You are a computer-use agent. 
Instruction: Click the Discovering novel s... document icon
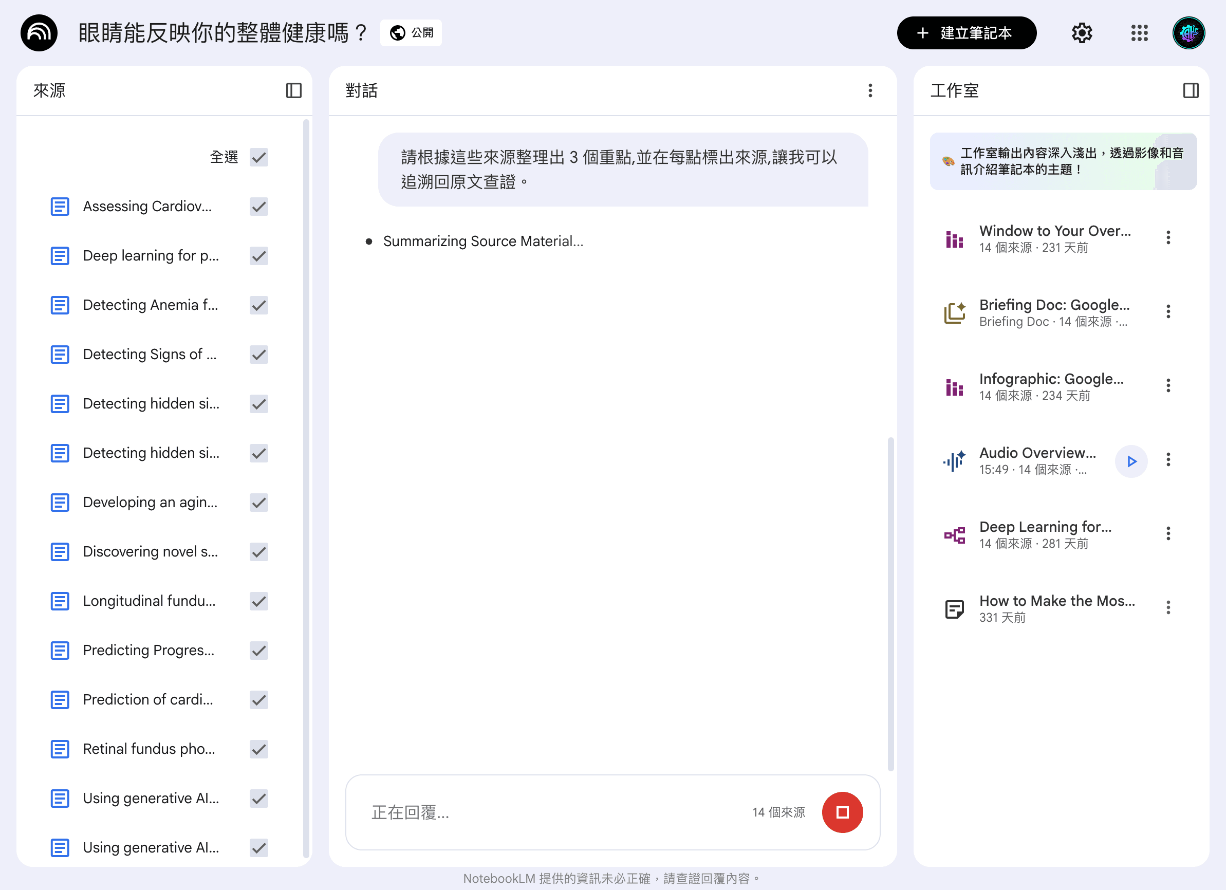tap(60, 551)
